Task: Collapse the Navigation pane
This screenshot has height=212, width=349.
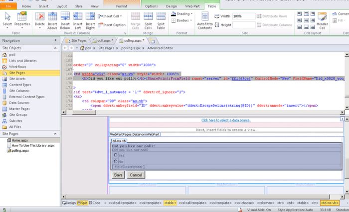Action: pos(55,40)
